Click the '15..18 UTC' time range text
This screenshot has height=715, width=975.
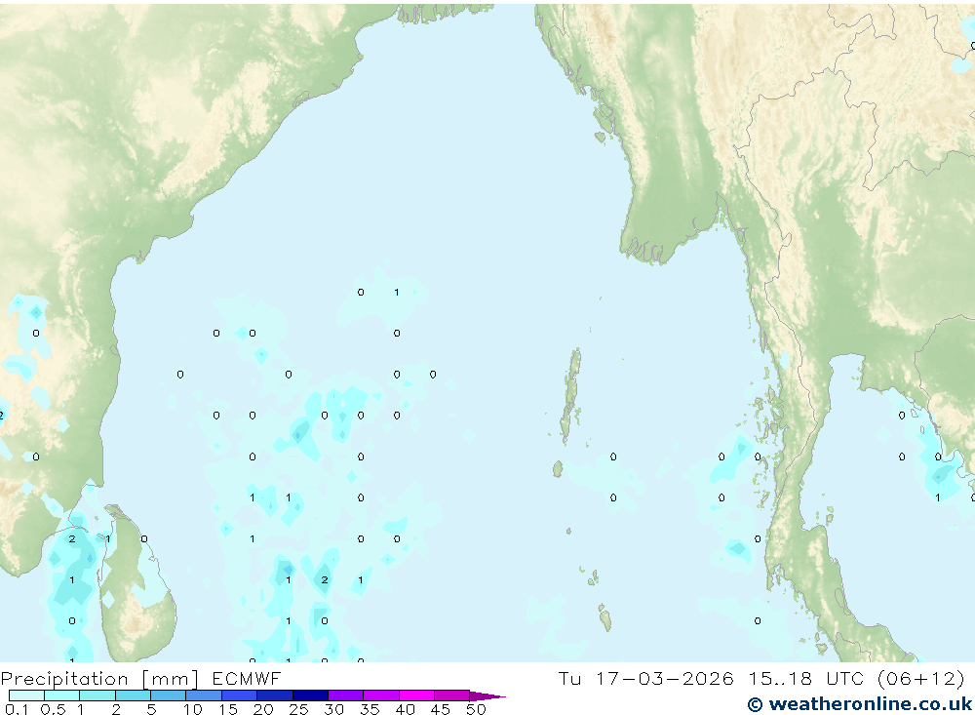806,678
